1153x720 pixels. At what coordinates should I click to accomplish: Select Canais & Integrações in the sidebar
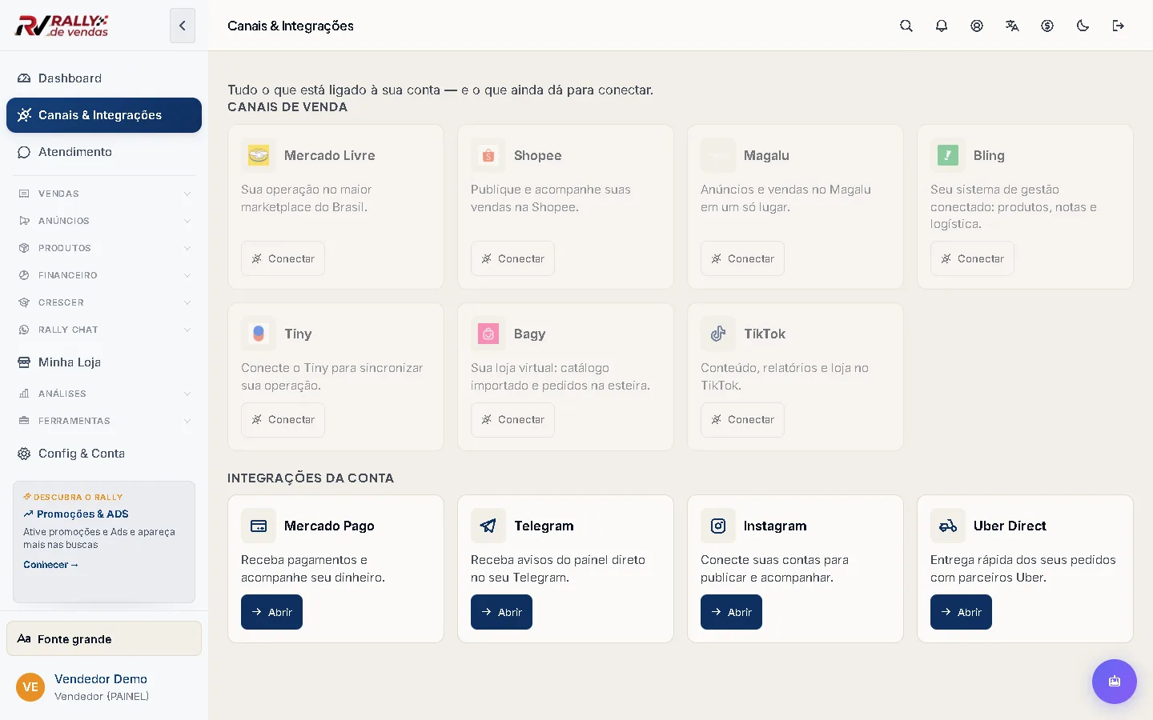coord(104,115)
